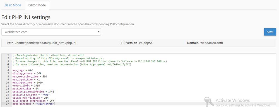Select the Editor Mode tab
The width and height of the screenshot is (279, 107).
pos(37,5)
